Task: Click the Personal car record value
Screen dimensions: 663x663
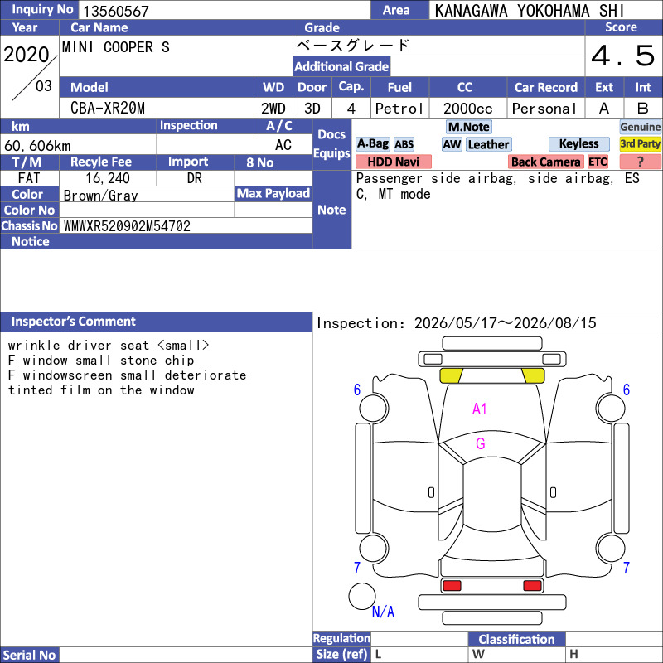Action: tap(544, 109)
